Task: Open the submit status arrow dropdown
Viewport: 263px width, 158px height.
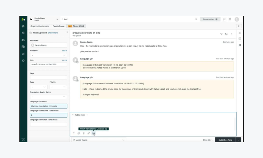Action: (238, 140)
